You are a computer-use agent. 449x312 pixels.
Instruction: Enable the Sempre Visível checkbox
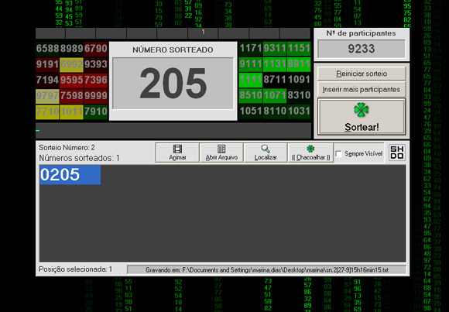pyautogui.click(x=339, y=154)
